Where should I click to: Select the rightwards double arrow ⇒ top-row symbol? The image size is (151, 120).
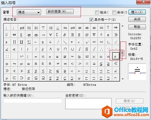pyautogui.click(x=116, y=27)
